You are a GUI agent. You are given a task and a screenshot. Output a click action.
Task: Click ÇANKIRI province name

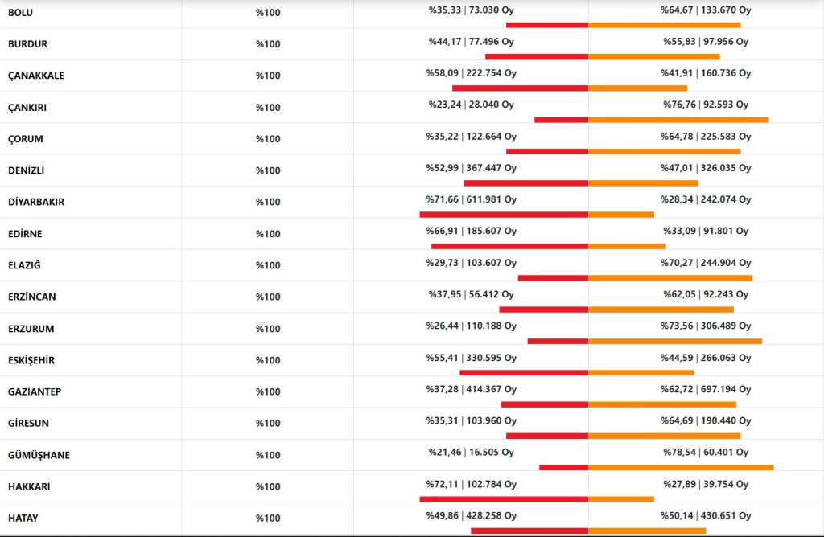(27, 108)
